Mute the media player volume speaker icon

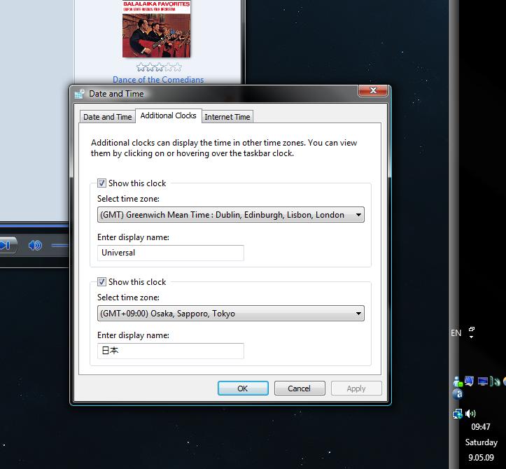35,245
